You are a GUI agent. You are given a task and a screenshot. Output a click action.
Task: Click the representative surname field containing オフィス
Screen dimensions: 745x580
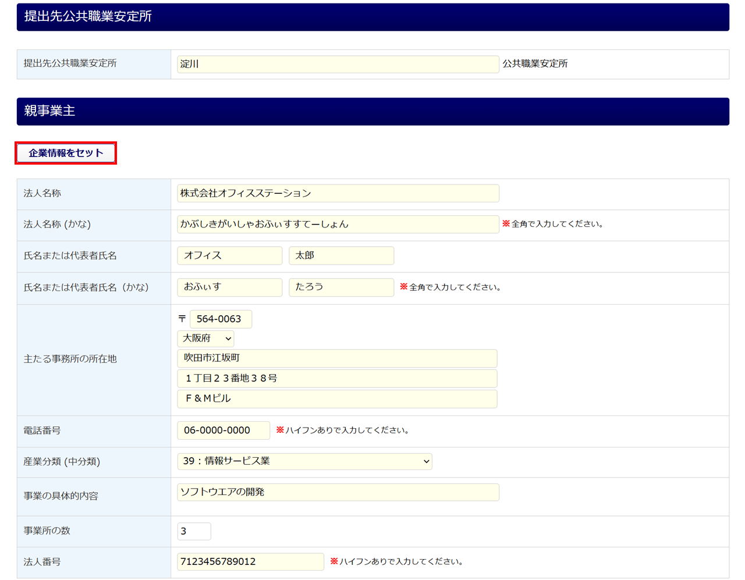pyautogui.click(x=229, y=255)
